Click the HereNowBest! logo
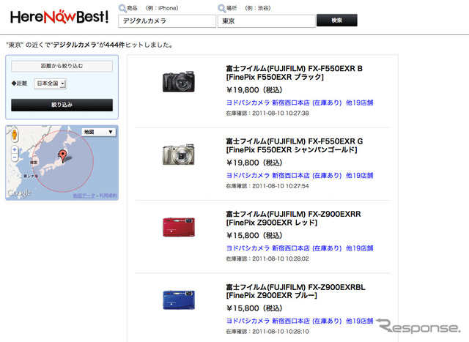Image resolution: width=469 pixels, height=342 pixels. pos(59,17)
